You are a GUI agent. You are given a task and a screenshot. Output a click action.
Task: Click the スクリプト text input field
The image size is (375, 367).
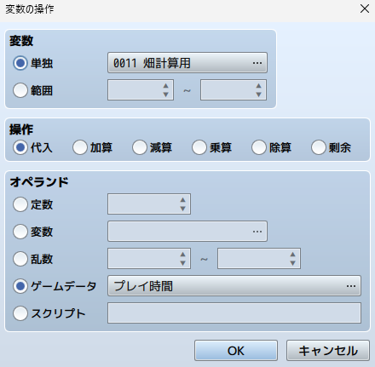(234, 313)
